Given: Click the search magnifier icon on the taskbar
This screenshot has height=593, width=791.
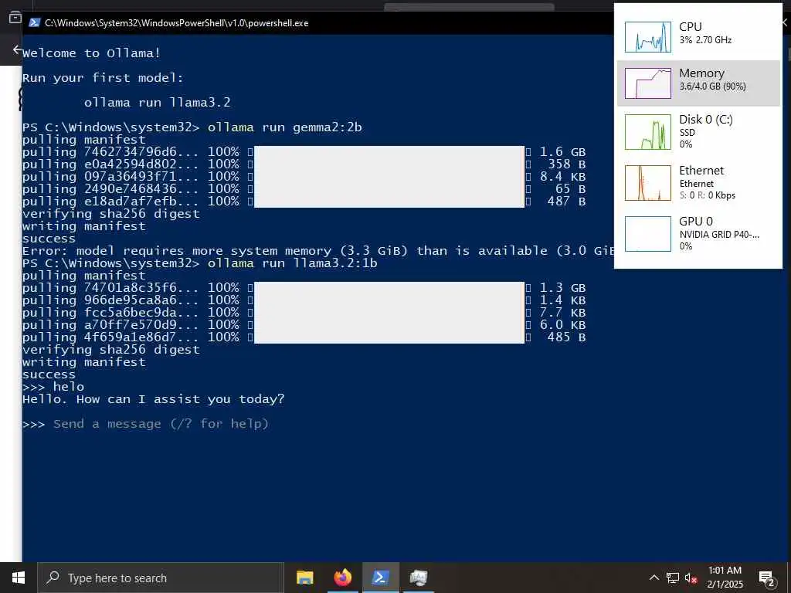Looking at the screenshot, I should point(53,578).
